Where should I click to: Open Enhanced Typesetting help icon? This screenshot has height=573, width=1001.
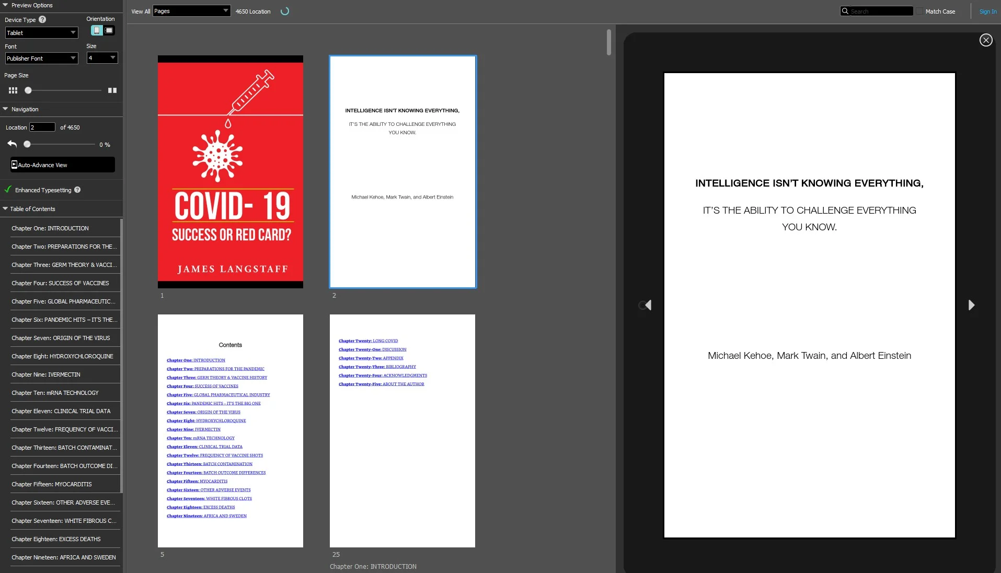[77, 190]
